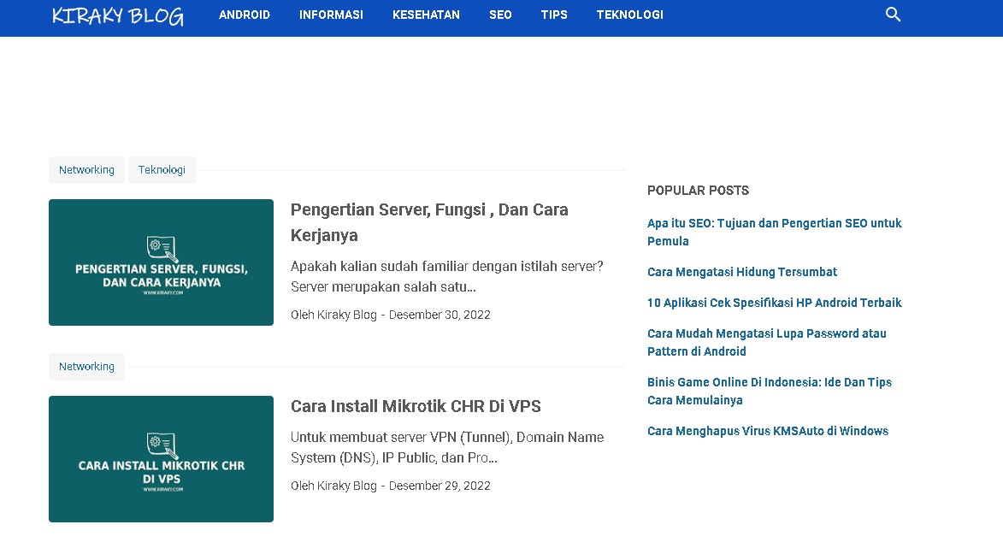Open the Tips navigation item
This screenshot has height=548, width=1003.
554,15
